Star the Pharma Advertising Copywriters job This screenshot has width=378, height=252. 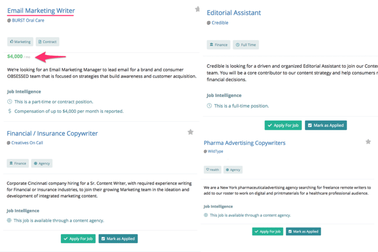tap(368, 142)
